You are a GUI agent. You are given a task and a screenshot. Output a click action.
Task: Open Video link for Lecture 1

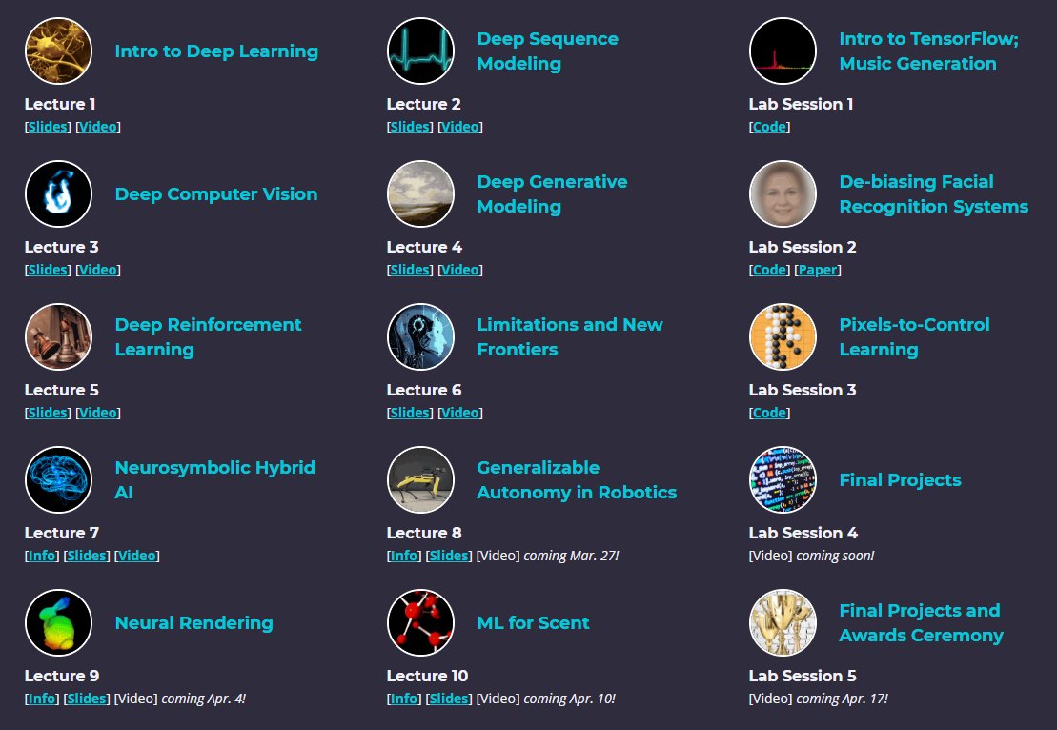pos(98,127)
